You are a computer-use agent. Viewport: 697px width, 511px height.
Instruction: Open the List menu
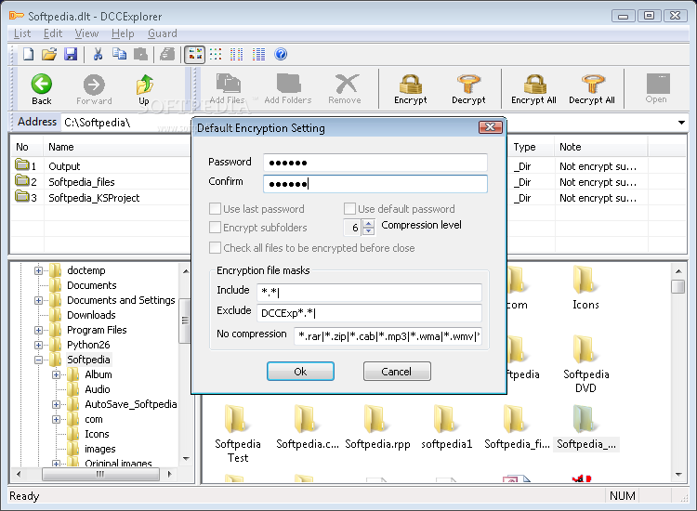(x=22, y=33)
